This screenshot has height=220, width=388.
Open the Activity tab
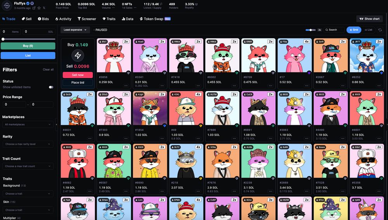point(63,19)
